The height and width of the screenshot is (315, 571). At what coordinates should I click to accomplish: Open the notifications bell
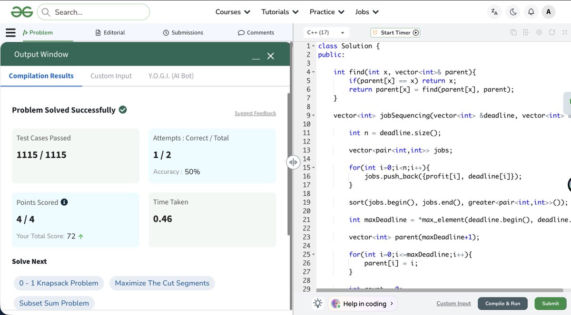pos(531,12)
